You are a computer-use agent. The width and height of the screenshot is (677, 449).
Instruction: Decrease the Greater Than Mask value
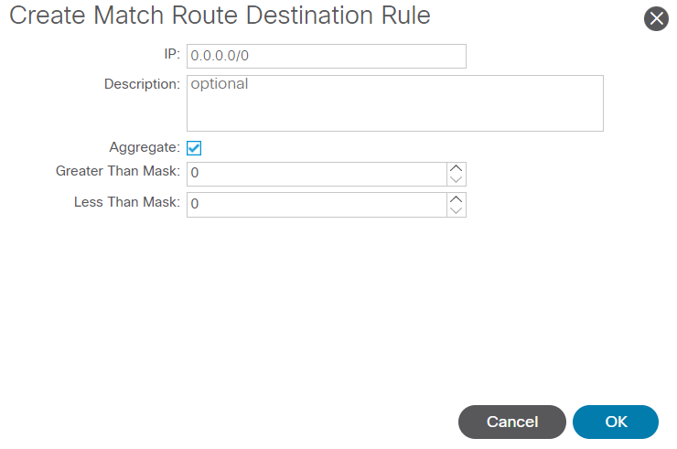457,180
